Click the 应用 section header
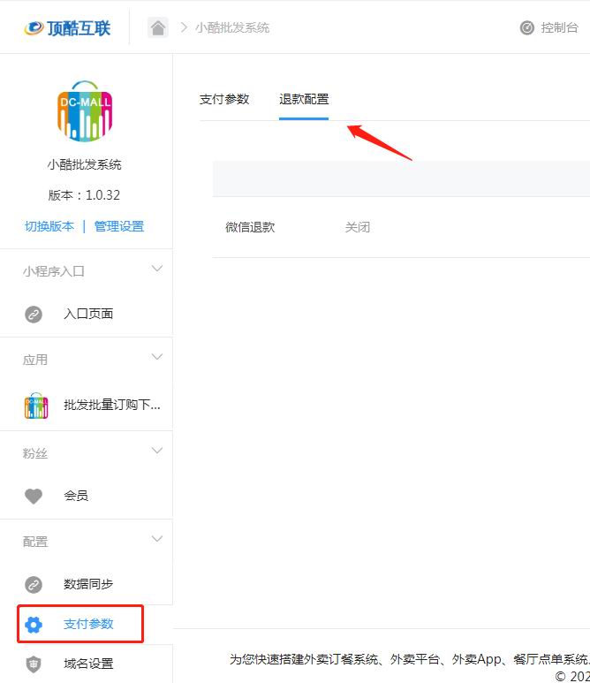The height and width of the screenshot is (683, 590). (x=34, y=360)
